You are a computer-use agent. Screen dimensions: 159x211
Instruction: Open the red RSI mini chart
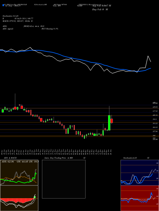click(x=140, y=198)
